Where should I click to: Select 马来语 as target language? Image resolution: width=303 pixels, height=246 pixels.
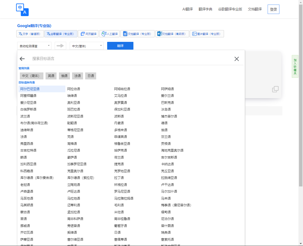point(166,199)
